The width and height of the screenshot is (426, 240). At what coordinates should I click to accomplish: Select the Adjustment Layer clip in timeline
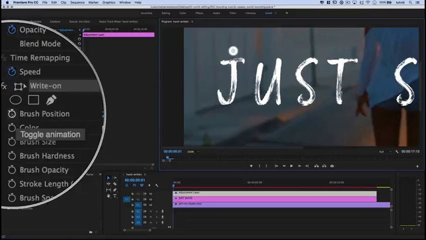pyautogui.click(x=275, y=193)
